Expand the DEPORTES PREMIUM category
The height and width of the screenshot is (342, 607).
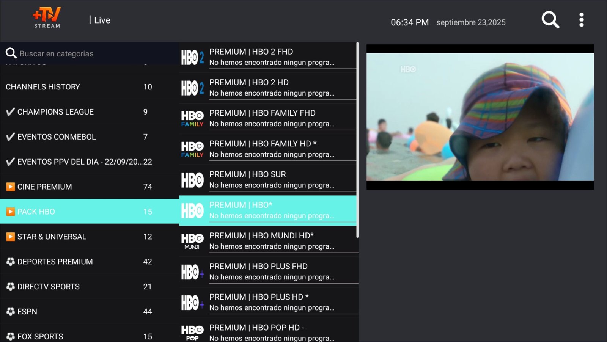pos(55,262)
